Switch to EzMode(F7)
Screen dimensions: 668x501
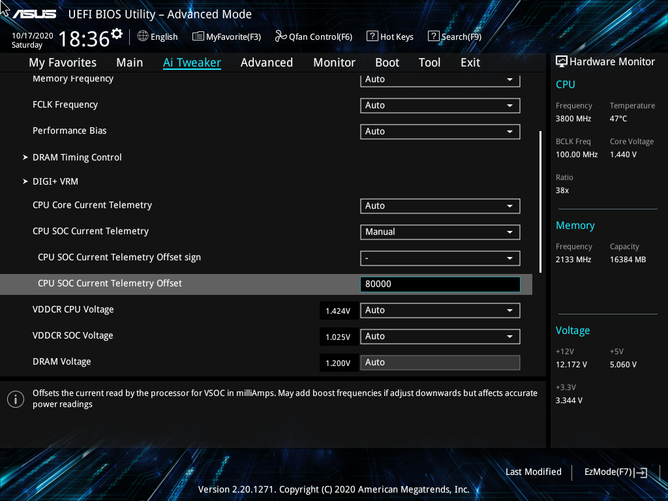616,472
